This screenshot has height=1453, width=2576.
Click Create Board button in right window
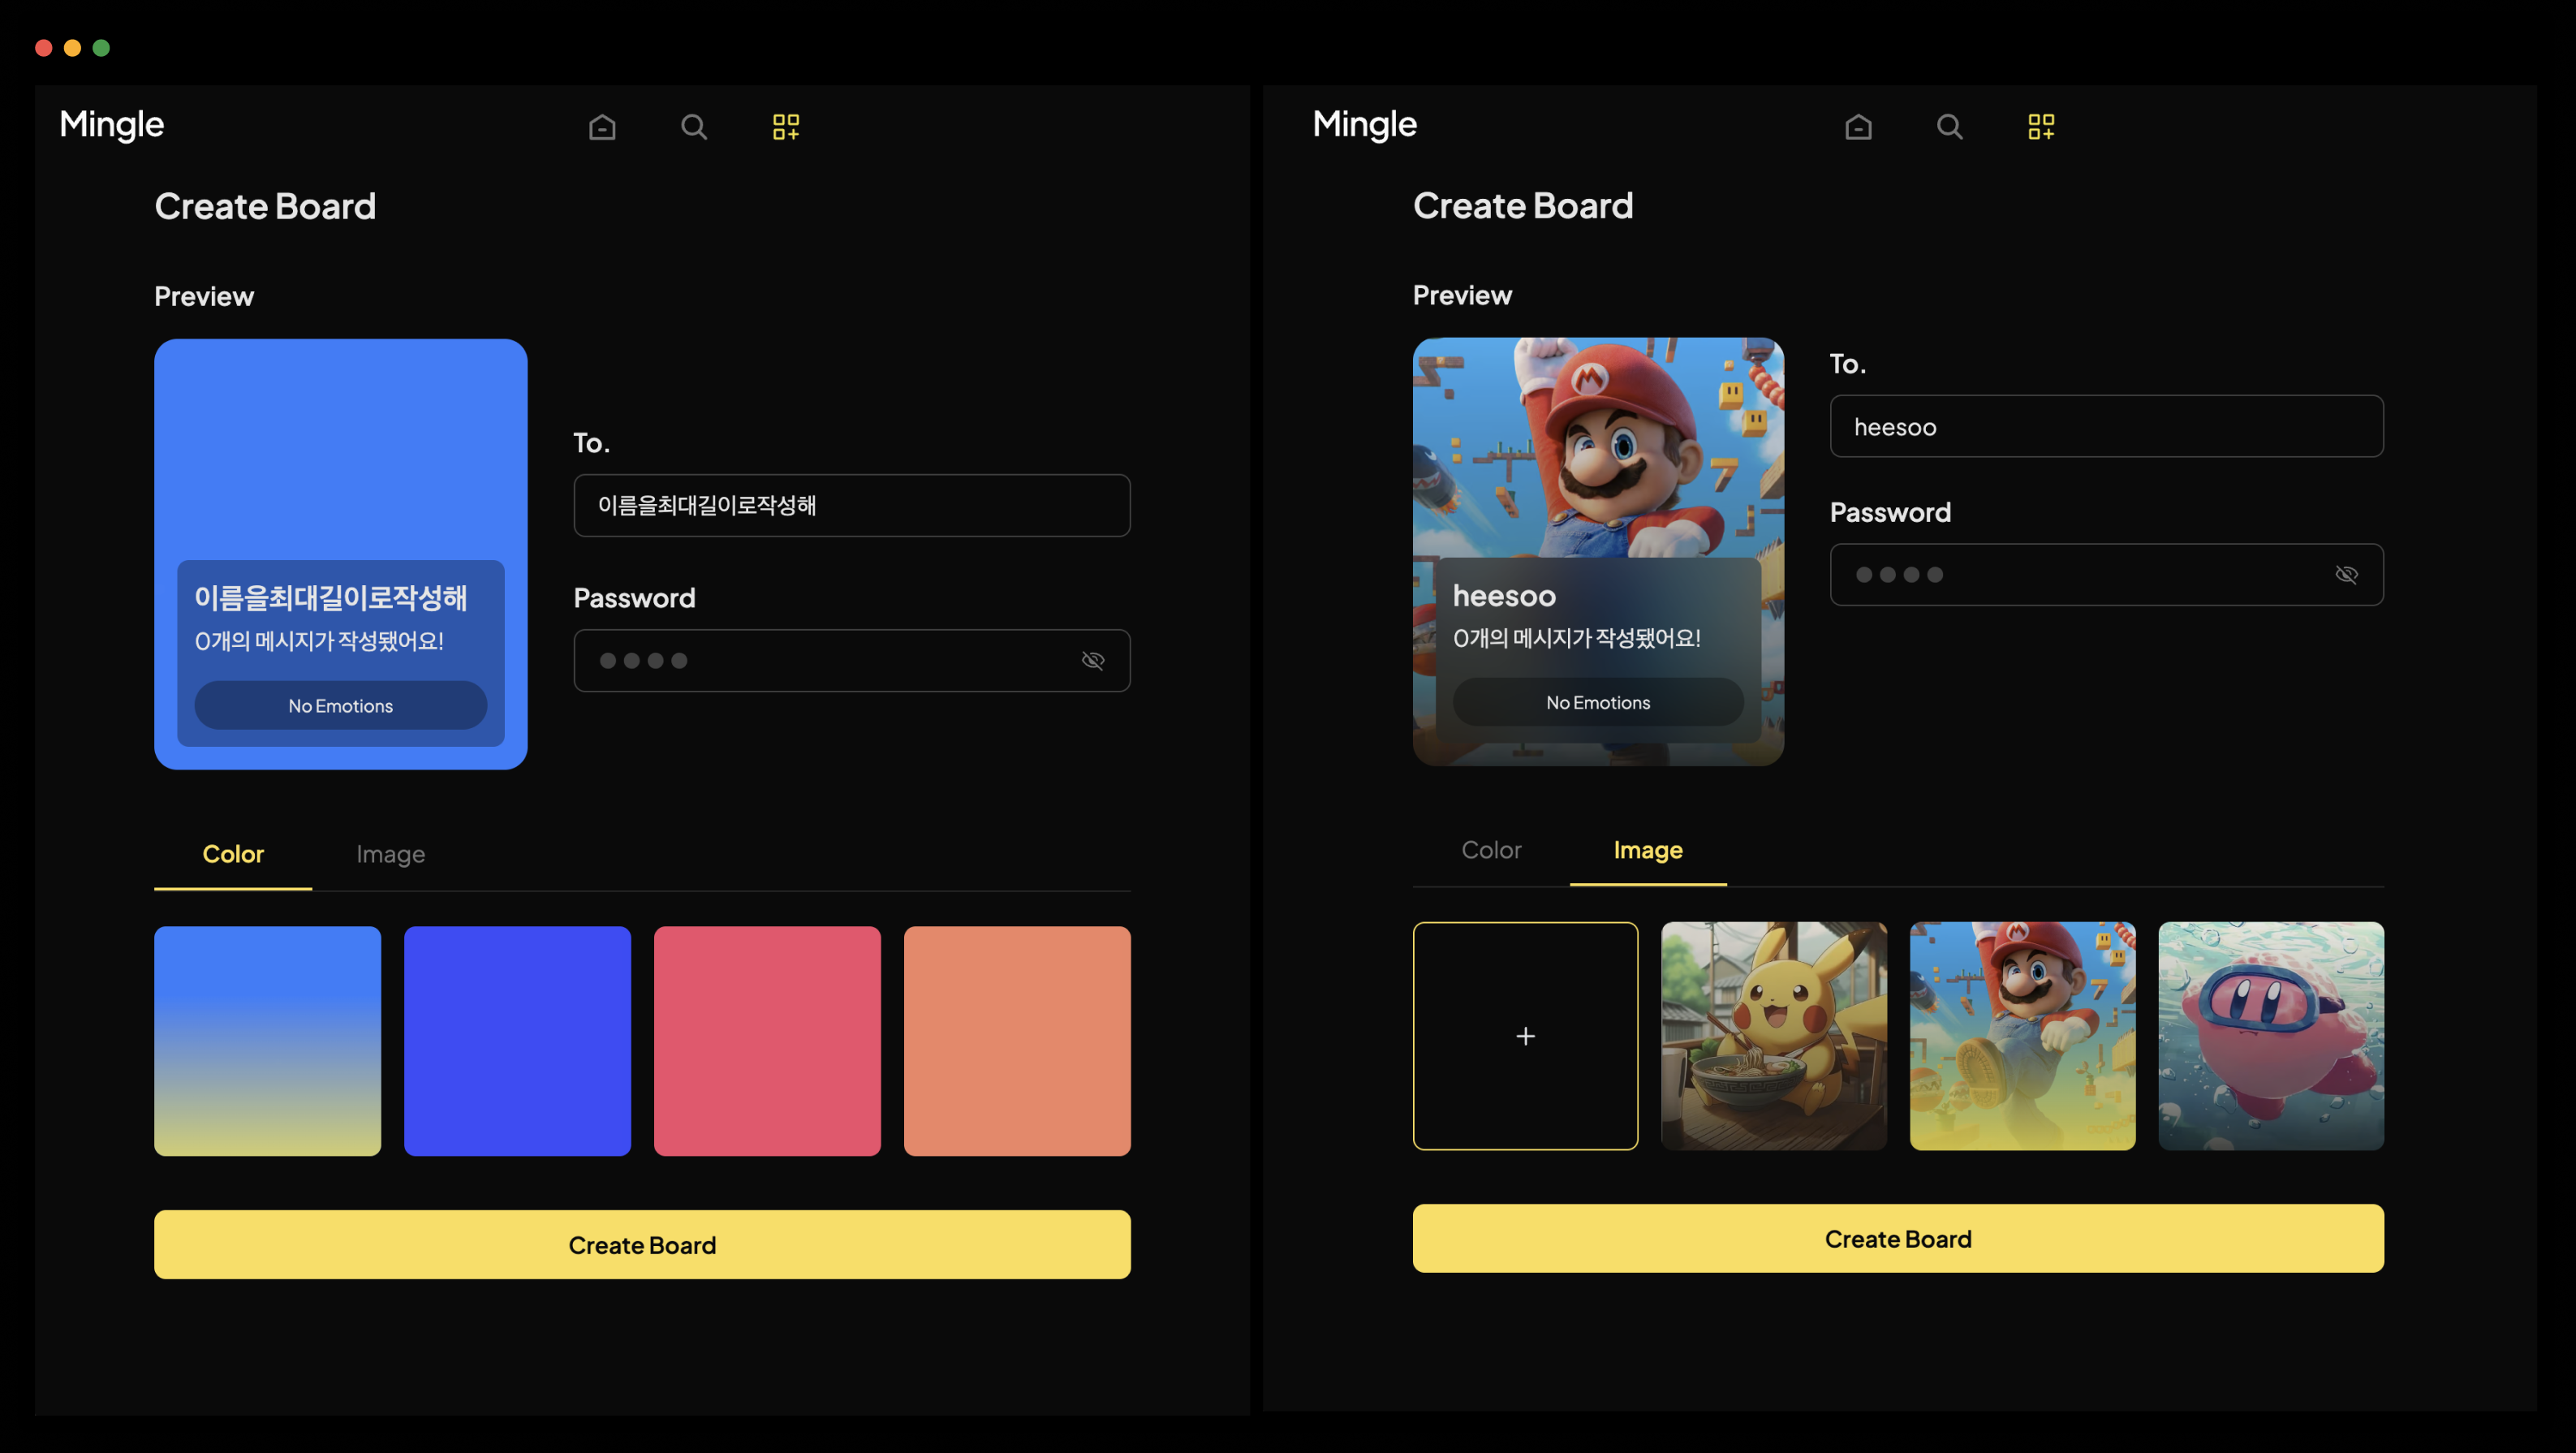click(x=1898, y=1239)
